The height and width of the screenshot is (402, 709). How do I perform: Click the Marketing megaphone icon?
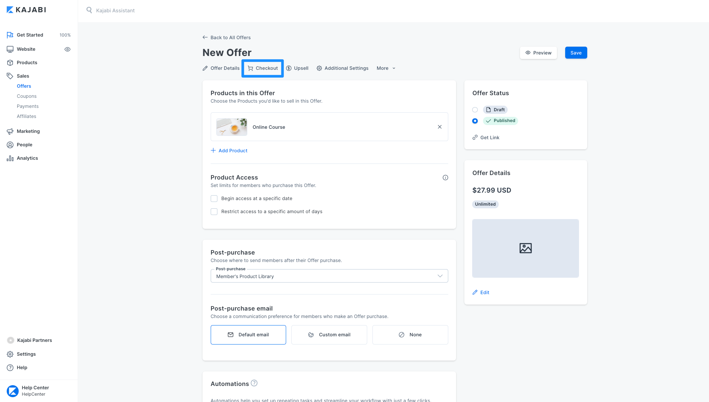(10, 131)
